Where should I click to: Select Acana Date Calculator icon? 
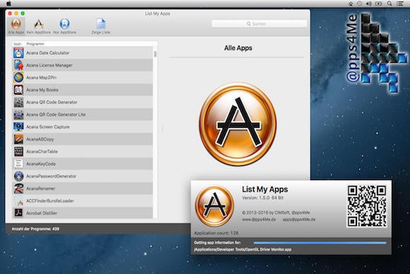click(18, 53)
